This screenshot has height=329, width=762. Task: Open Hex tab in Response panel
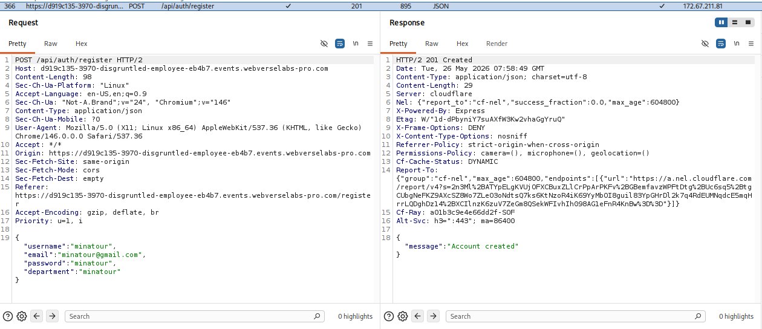(x=463, y=44)
